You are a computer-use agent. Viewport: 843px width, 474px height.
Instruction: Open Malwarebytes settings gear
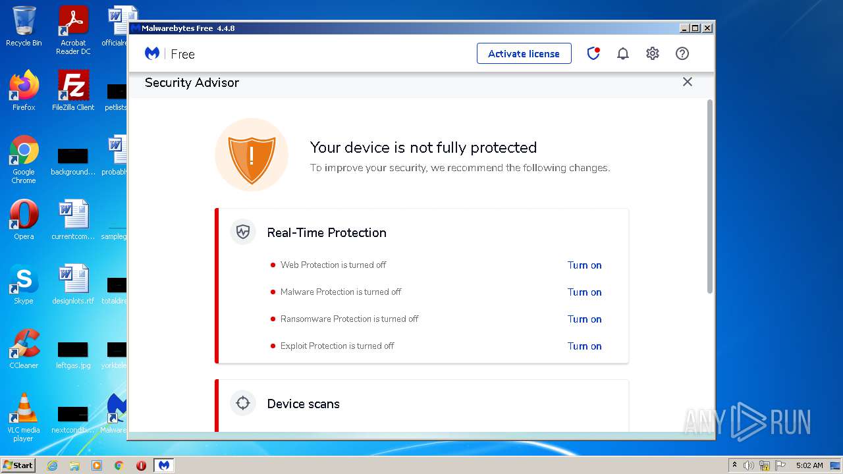click(x=653, y=54)
